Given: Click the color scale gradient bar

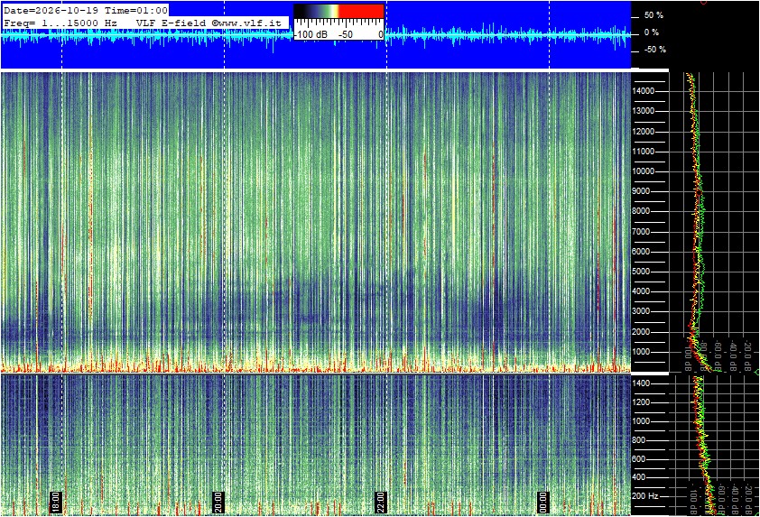Looking at the screenshot, I should [338, 12].
